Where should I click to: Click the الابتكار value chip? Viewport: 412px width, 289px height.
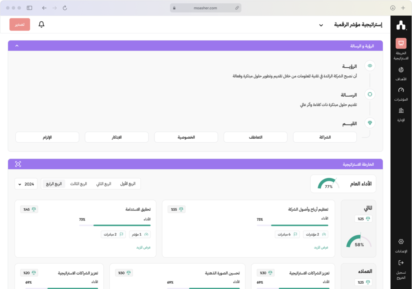click(x=117, y=137)
